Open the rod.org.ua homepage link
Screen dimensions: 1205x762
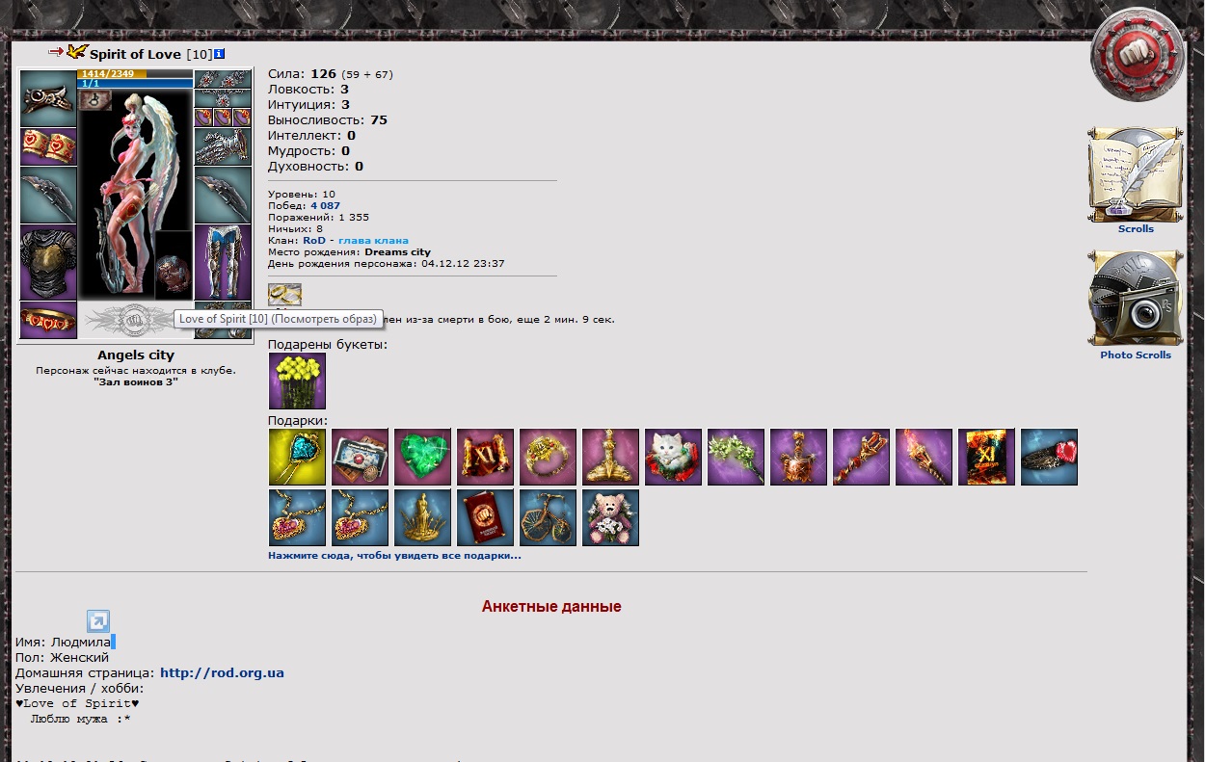tap(222, 673)
